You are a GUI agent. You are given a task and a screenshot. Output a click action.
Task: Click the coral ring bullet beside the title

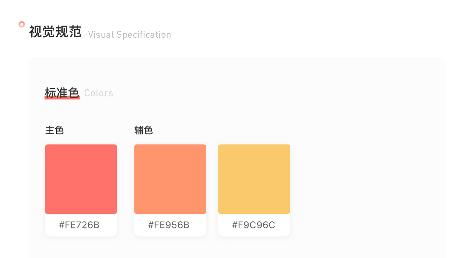(22, 24)
